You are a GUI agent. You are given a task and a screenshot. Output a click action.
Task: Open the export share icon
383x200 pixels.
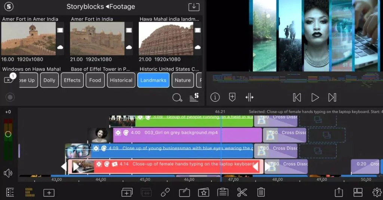click(x=338, y=192)
